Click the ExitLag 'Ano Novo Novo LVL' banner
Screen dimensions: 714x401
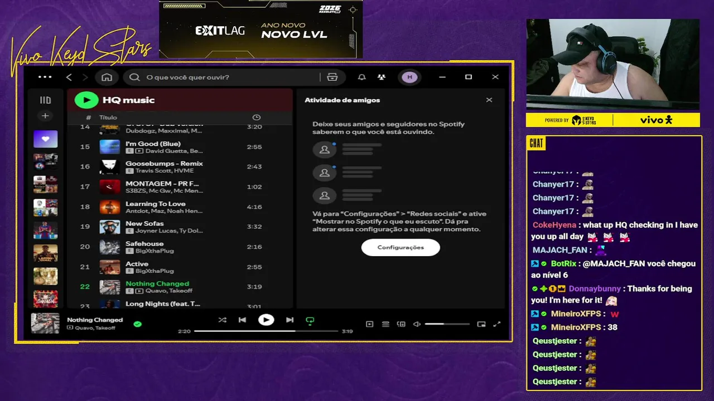coord(261,29)
